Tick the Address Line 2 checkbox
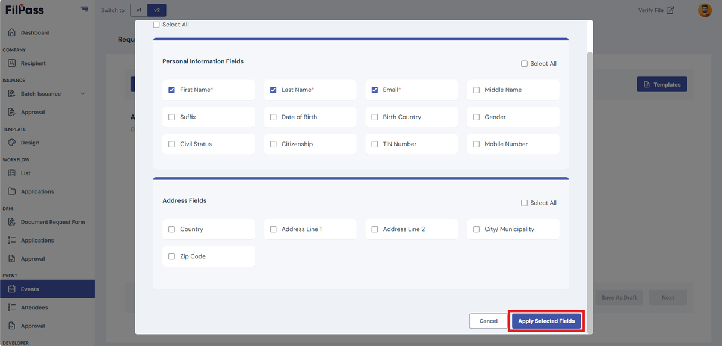The height and width of the screenshot is (346, 722). coord(375,229)
